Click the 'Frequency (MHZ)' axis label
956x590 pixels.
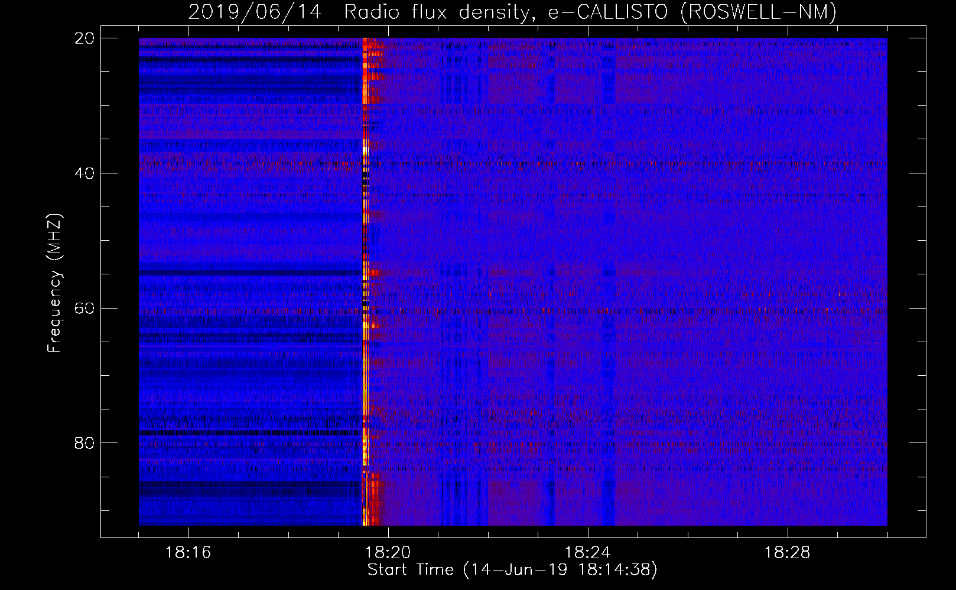click(54, 283)
